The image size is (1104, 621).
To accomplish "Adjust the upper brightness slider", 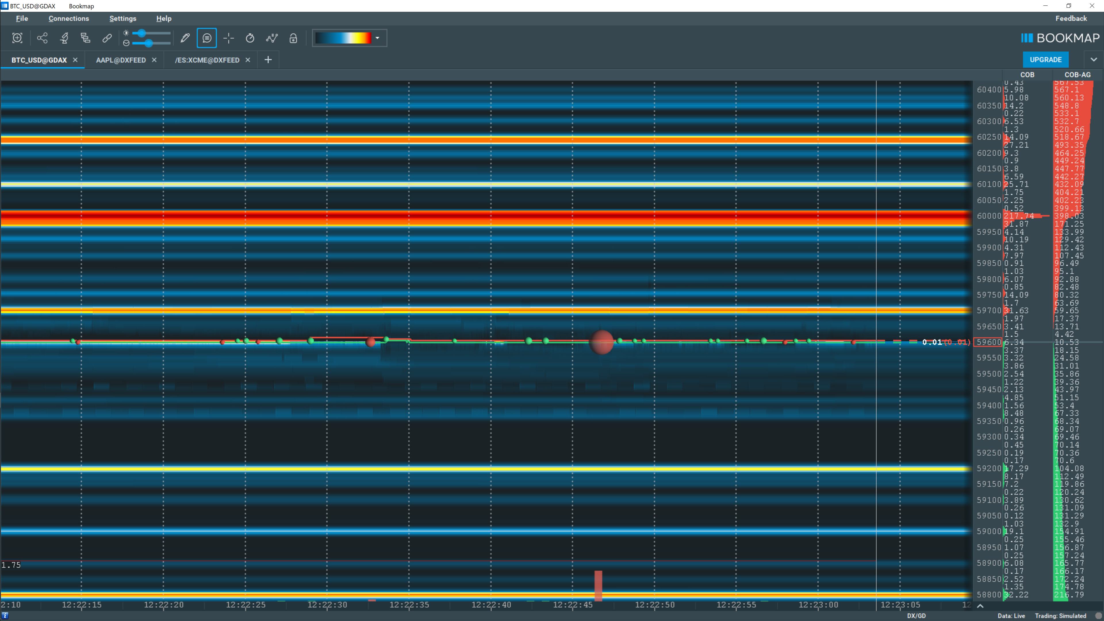I will [151, 33].
